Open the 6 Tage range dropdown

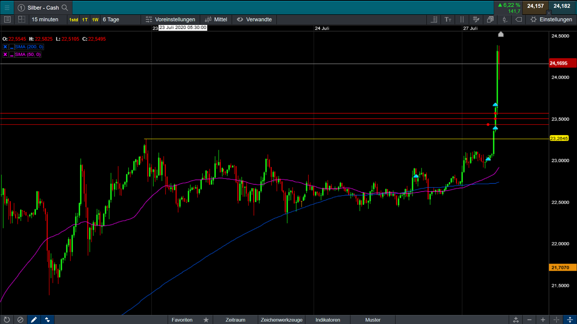(111, 19)
